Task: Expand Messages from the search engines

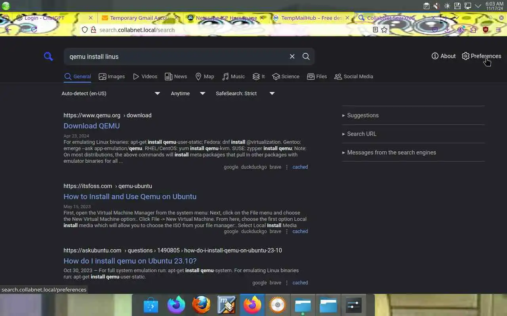Action: click(413, 152)
